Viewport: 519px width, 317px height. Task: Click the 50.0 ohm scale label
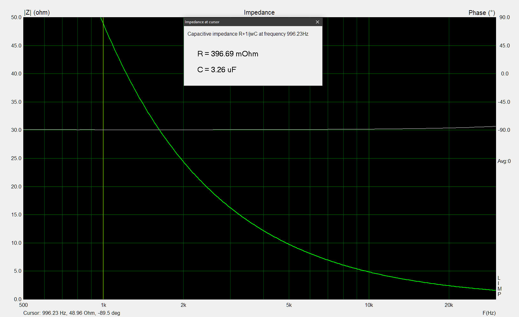coord(16,17)
